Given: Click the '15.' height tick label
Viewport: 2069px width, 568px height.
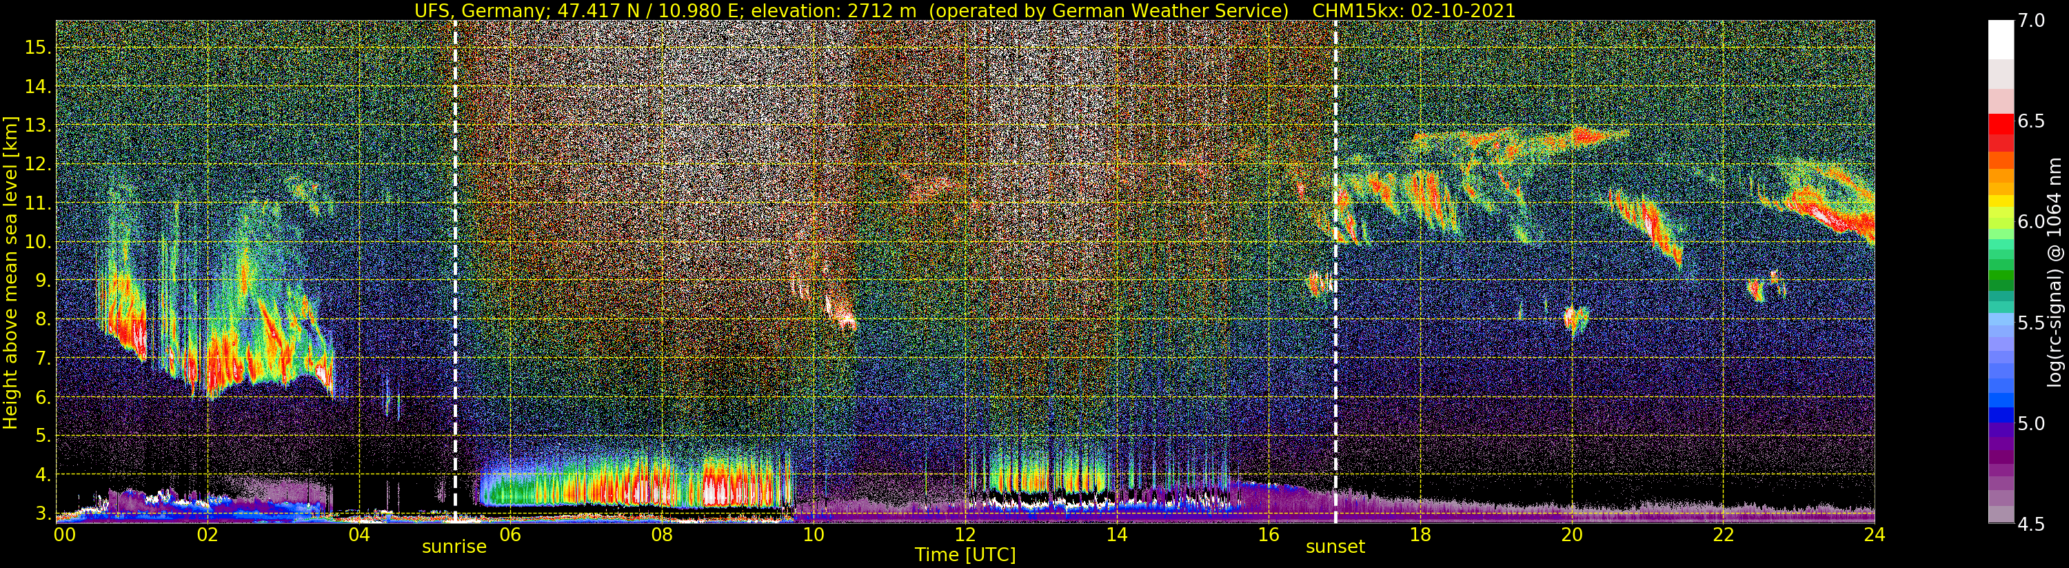Looking at the screenshot, I should click(38, 48).
